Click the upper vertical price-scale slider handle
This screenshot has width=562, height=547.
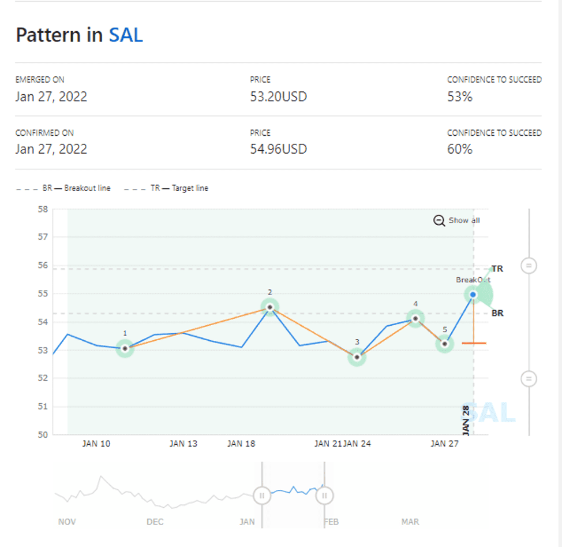point(529,266)
